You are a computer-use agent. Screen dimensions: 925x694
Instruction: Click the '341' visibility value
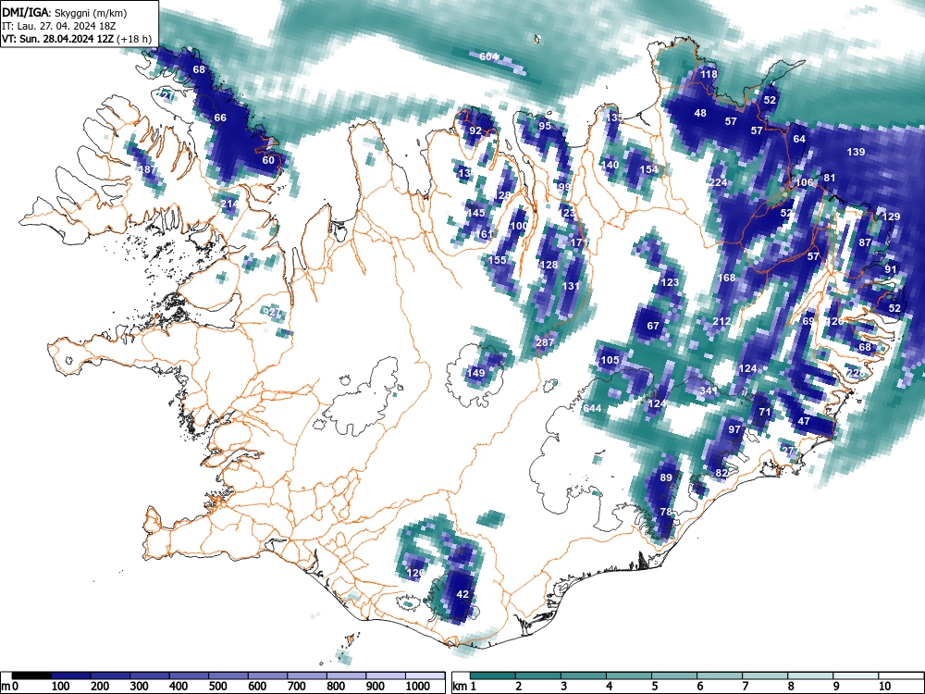[709, 390]
